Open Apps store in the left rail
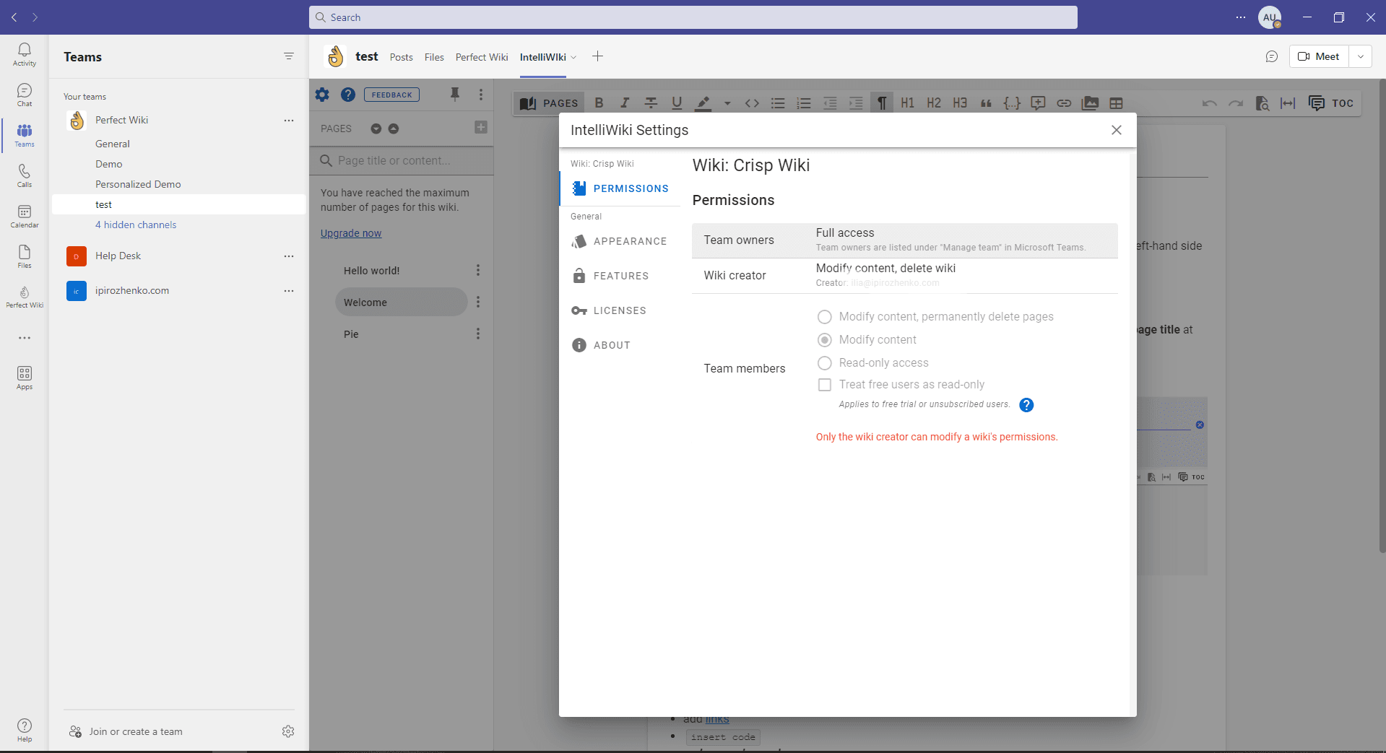1386x753 pixels. coord(24,378)
